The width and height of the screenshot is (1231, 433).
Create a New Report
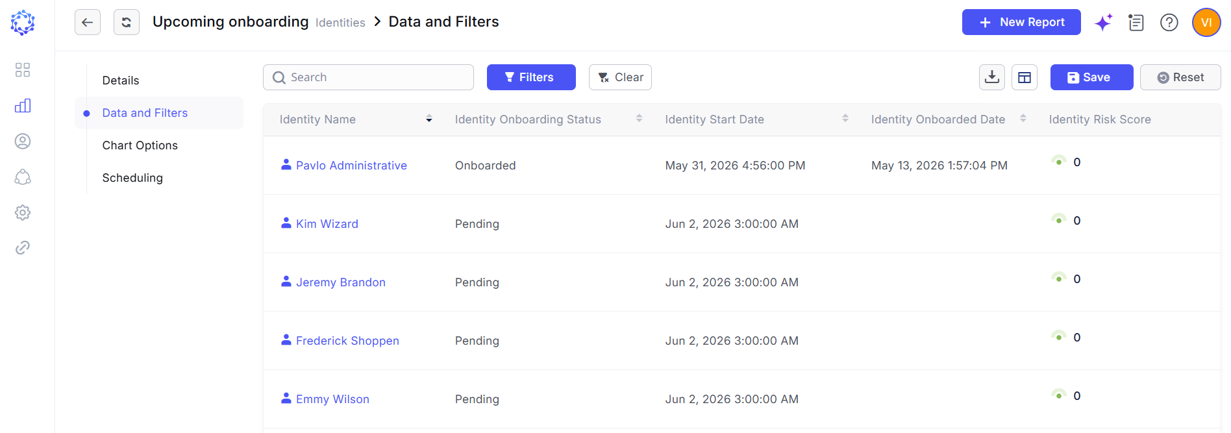tap(1021, 22)
